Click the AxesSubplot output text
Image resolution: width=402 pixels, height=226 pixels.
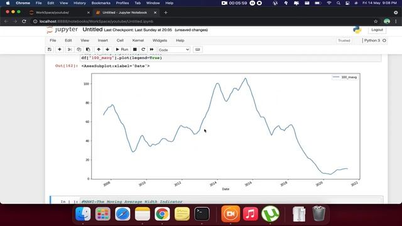point(116,66)
